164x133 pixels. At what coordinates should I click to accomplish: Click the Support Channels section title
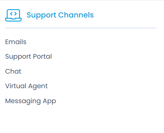pyautogui.click(x=60, y=15)
